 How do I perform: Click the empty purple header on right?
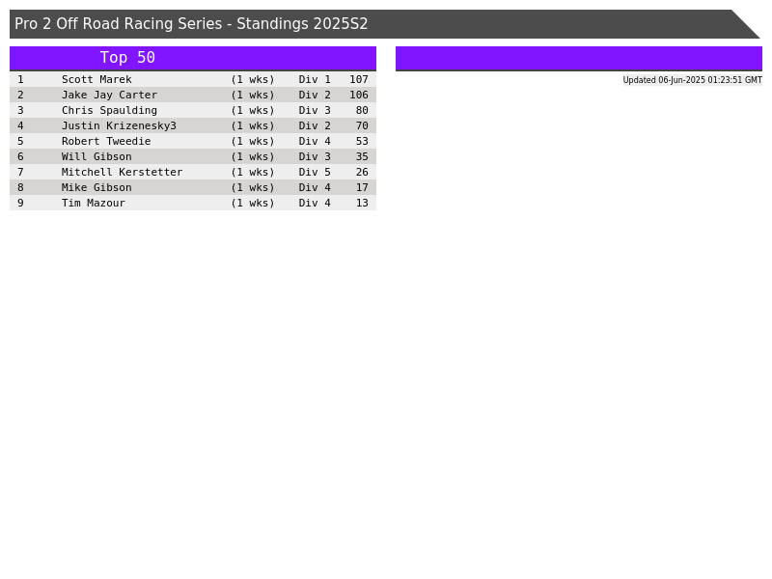[x=578, y=58]
